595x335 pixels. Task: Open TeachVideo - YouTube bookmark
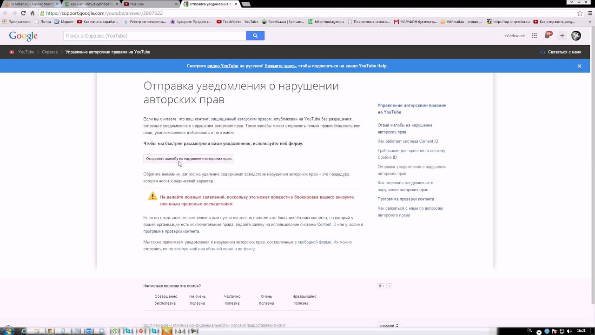[237, 21]
